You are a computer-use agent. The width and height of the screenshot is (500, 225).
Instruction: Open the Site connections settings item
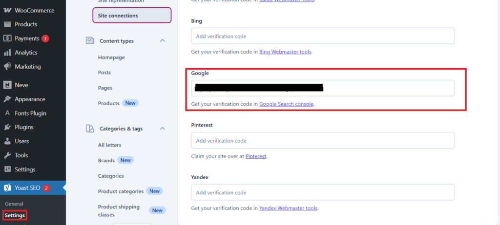point(132,16)
